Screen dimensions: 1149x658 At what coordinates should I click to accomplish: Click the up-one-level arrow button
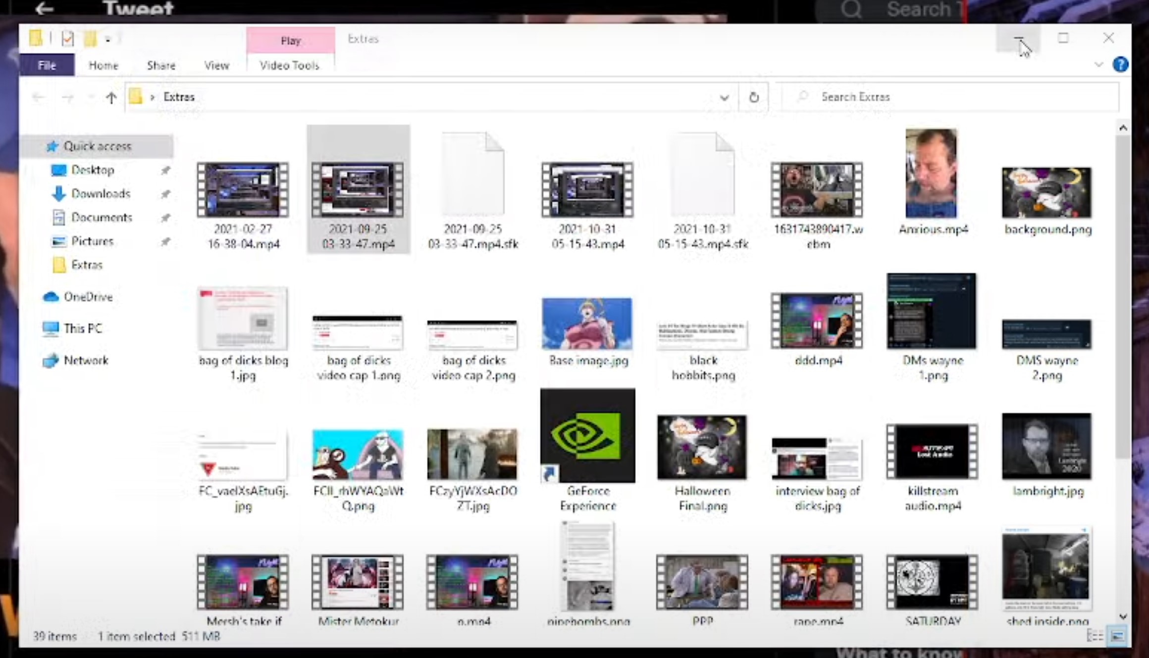[111, 97]
